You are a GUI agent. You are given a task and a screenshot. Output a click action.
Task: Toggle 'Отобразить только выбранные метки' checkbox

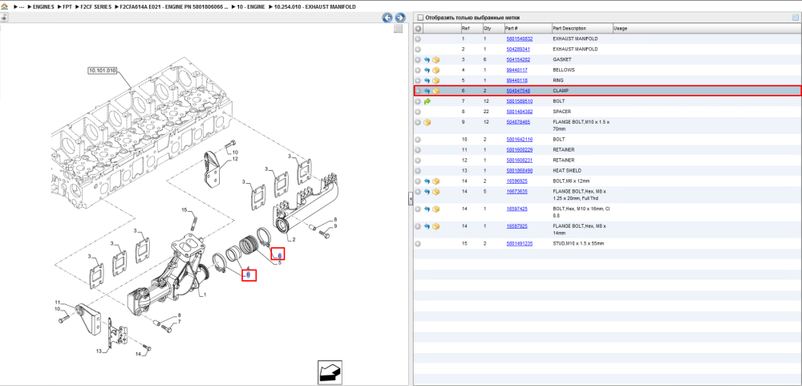[x=420, y=18]
